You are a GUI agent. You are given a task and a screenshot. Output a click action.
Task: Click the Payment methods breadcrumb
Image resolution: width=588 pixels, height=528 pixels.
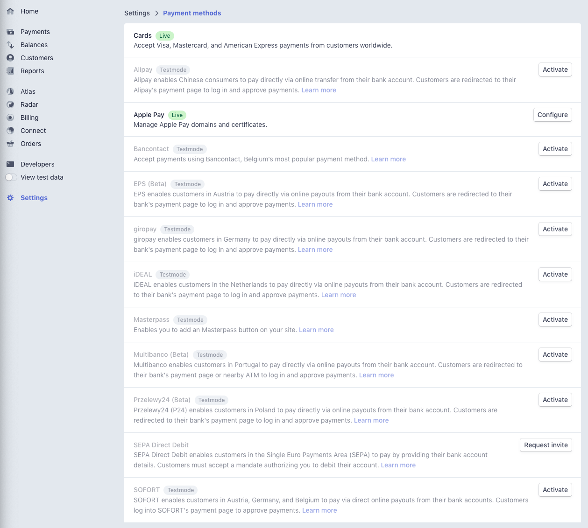tap(192, 13)
